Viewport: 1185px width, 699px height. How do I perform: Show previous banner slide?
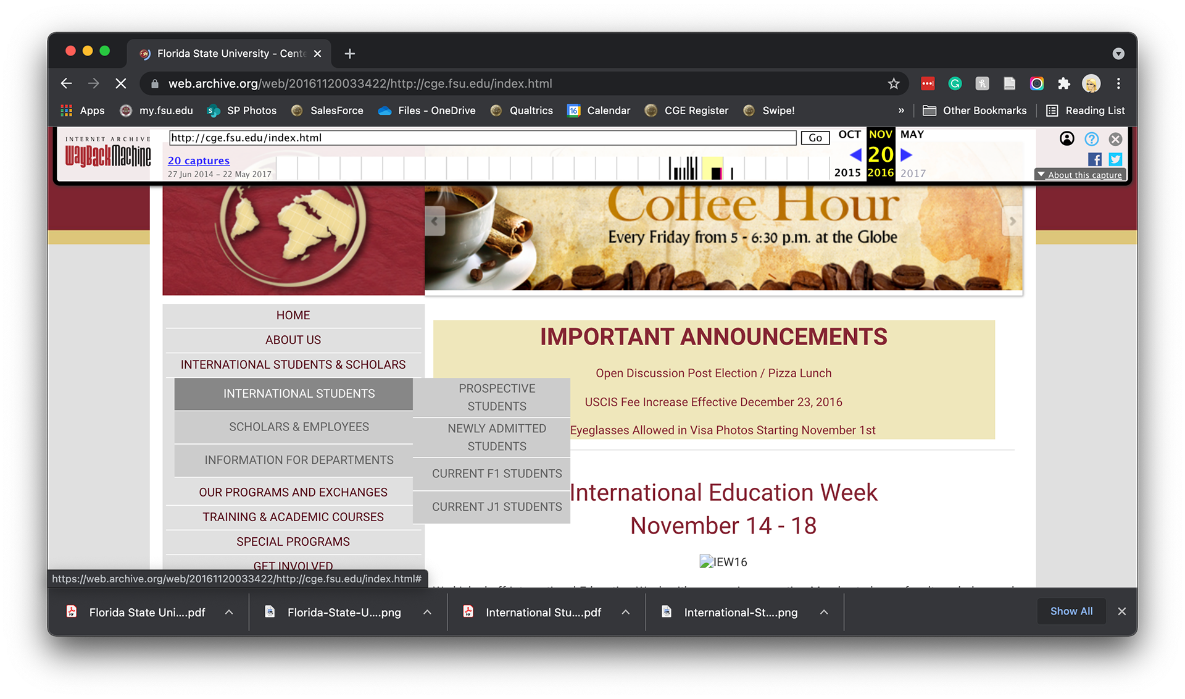coord(434,221)
